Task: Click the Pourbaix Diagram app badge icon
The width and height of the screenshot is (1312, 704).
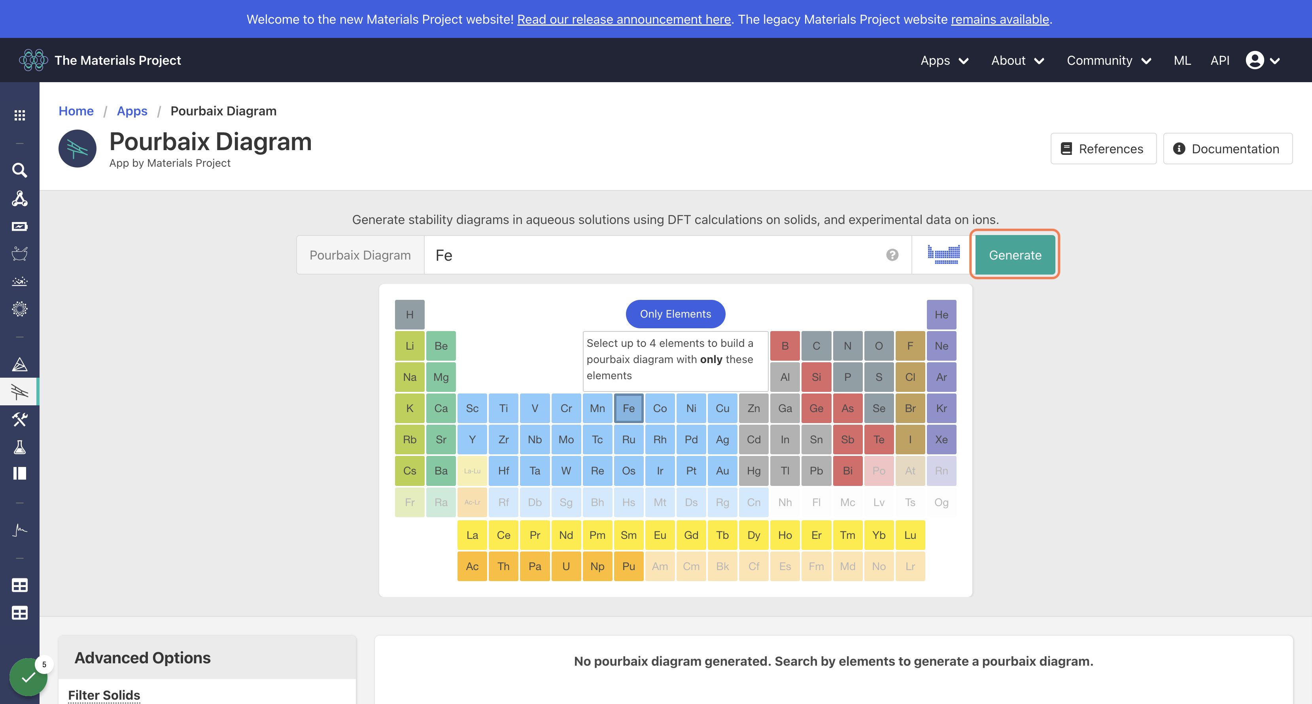Action: pyautogui.click(x=78, y=148)
